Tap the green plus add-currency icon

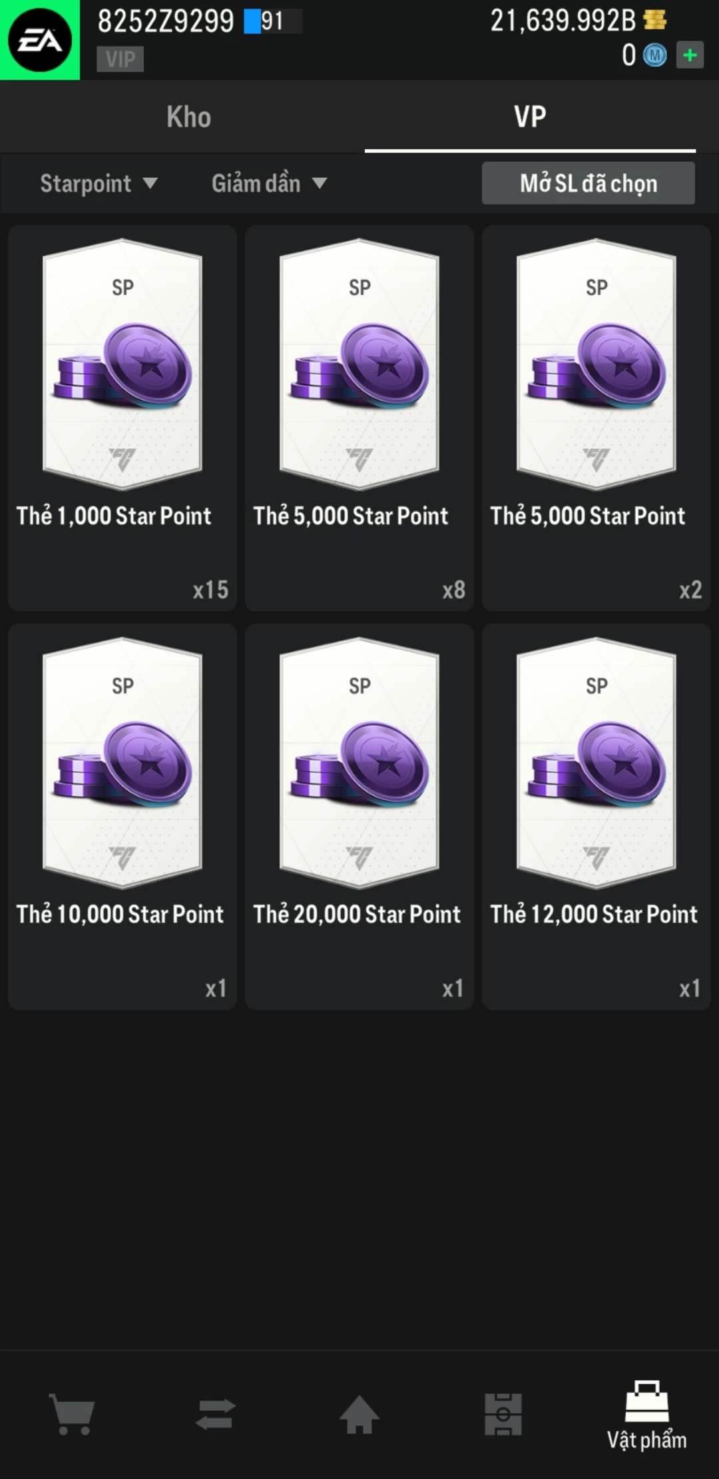point(690,55)
